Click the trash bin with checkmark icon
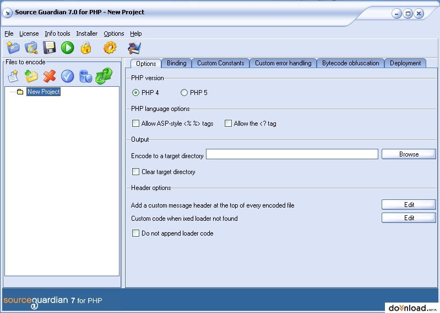Viewport: 440px width, 313px height. coord(85,76)
